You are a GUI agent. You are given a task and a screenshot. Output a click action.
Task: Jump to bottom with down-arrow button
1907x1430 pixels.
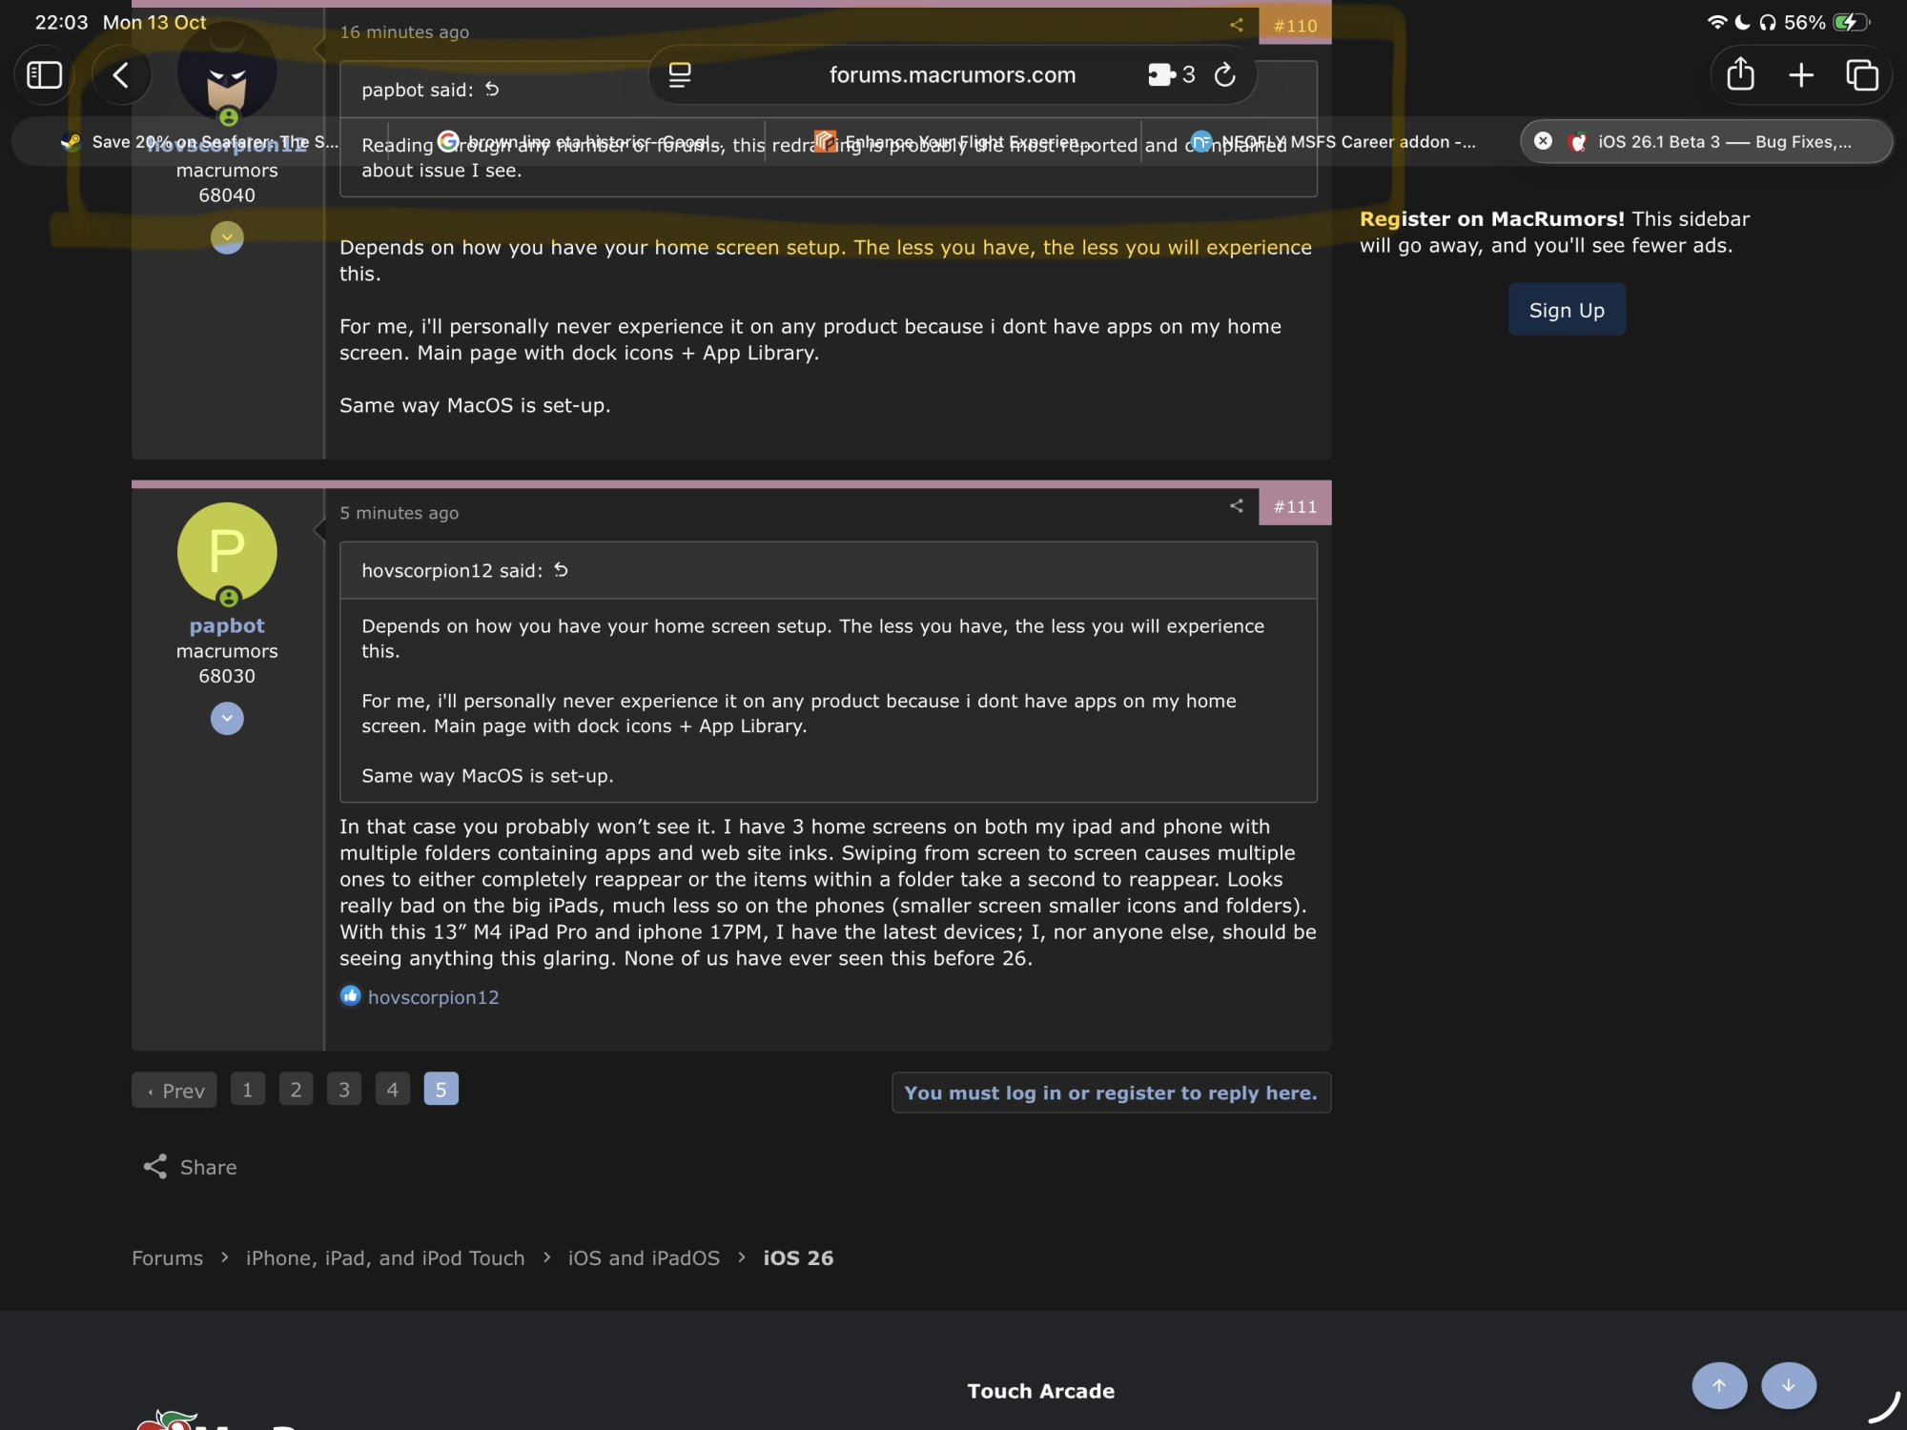(1788, 1385)
